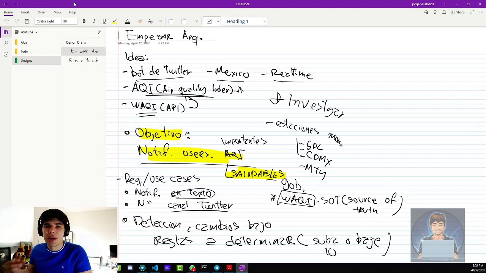Clear formatting with the eraser A icon
This screenshot has width=486, height=273.
[150, 21]
